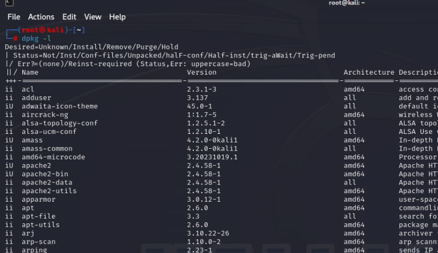Click the 'all' architecture of apt-file
This screenshot has width=438, height=253.
(x=350, y=217)
